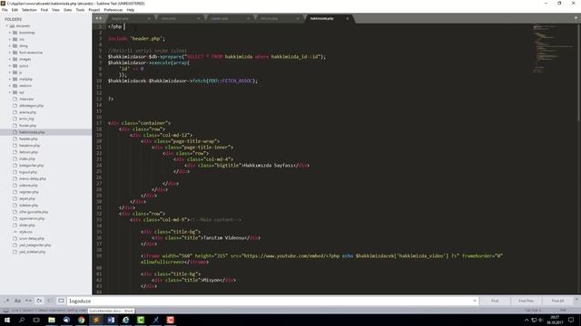Open the Preferences menu

coord(113,10)
